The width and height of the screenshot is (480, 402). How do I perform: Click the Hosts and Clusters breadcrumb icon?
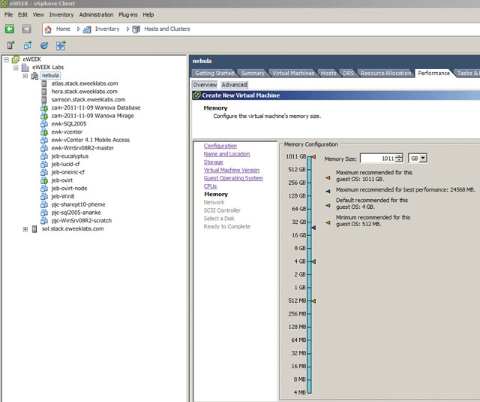tap(136, 29)
